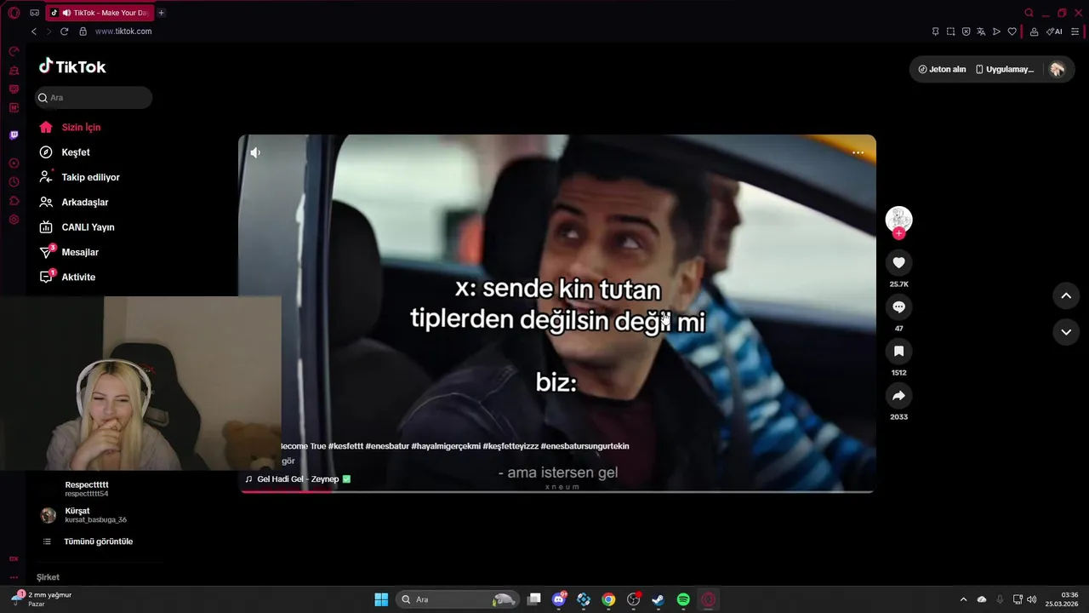Open Opera easy setup sliders icon
The width and height of the screenshot is (1089, 613).
[x=1075, y=32]
